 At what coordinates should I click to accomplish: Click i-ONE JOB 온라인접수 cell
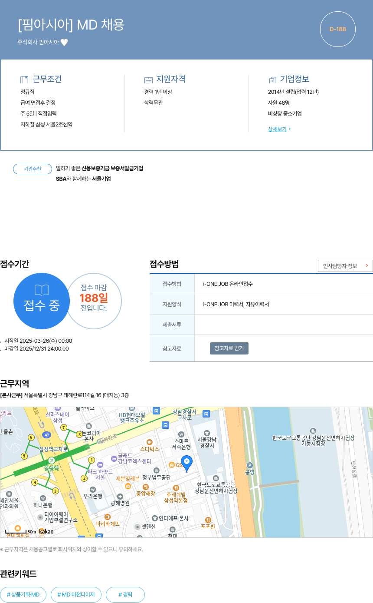[228, 284]
